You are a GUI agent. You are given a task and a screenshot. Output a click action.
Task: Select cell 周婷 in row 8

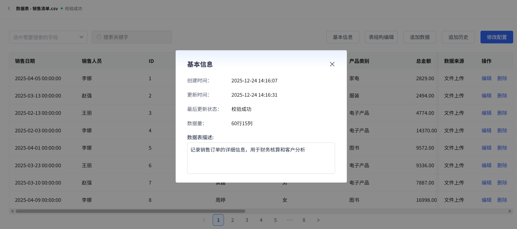click(x=220, y=200)
